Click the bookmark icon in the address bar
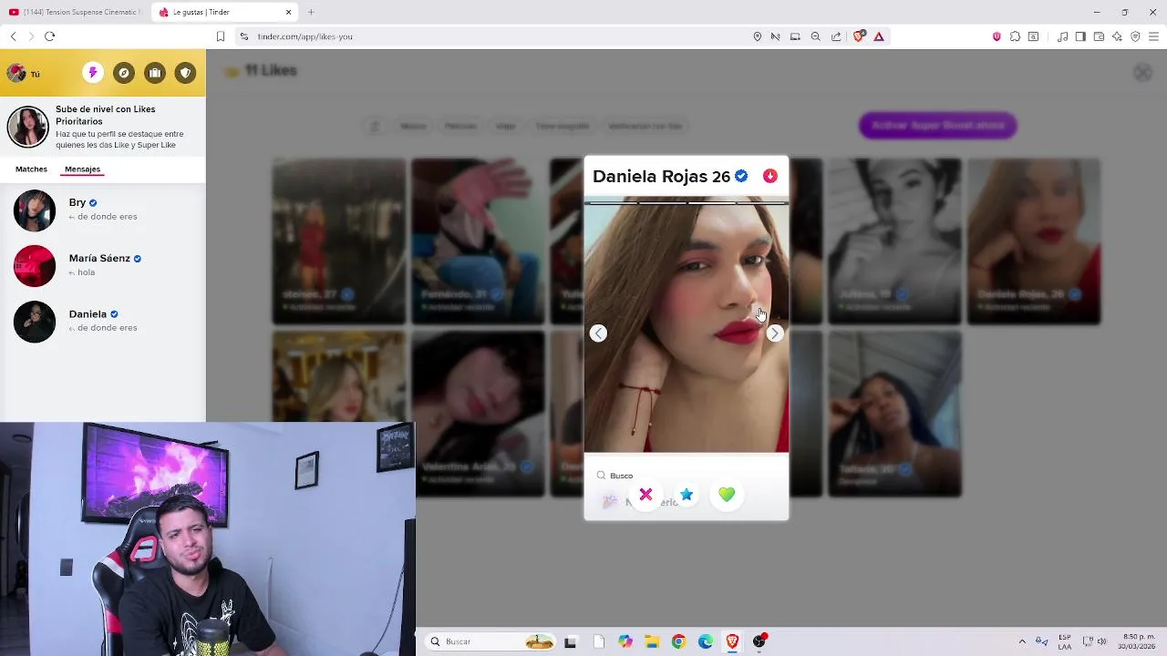 tap(221, 36)
